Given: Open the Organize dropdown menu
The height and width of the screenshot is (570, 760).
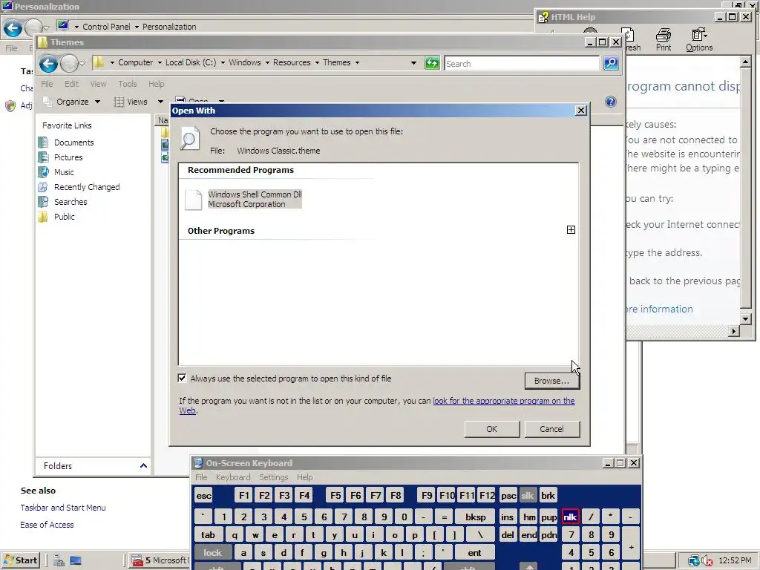Looking at the screenshot, I should pyautogui.click(x=72, y=102).
